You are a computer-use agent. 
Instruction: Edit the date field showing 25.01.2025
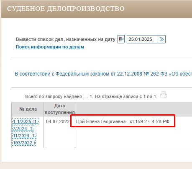point(142,39)
